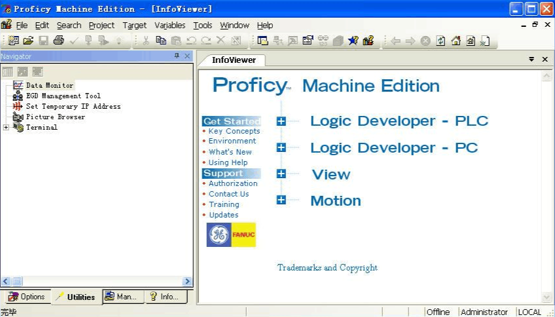Click the Open project folder icon

click(x=28, y=41)
